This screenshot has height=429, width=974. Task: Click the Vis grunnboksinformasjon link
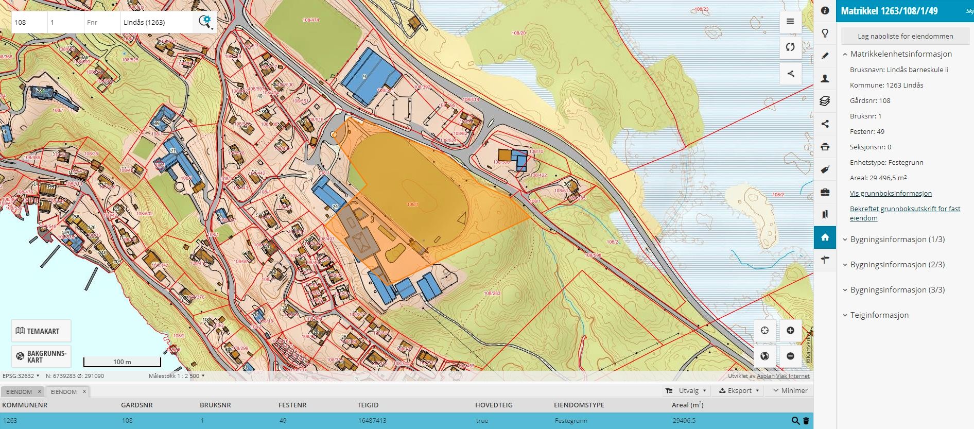tap(891, 194)
